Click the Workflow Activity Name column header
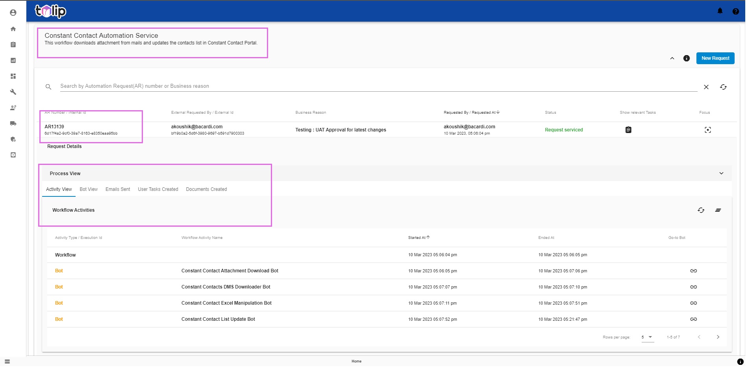This screenshot has height=368, width=748. [202, 238]
